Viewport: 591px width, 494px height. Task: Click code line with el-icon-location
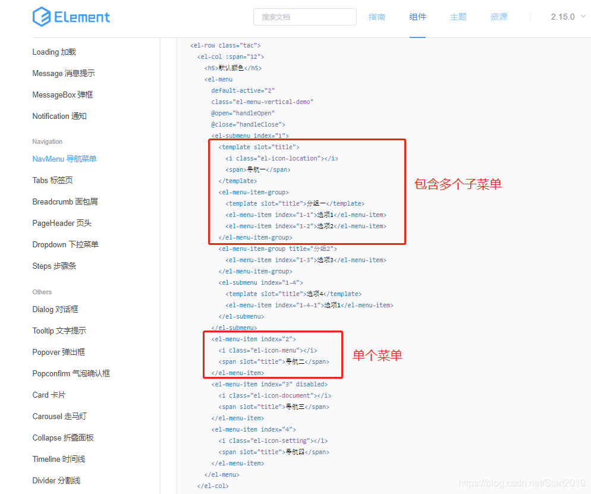point(282,159)
